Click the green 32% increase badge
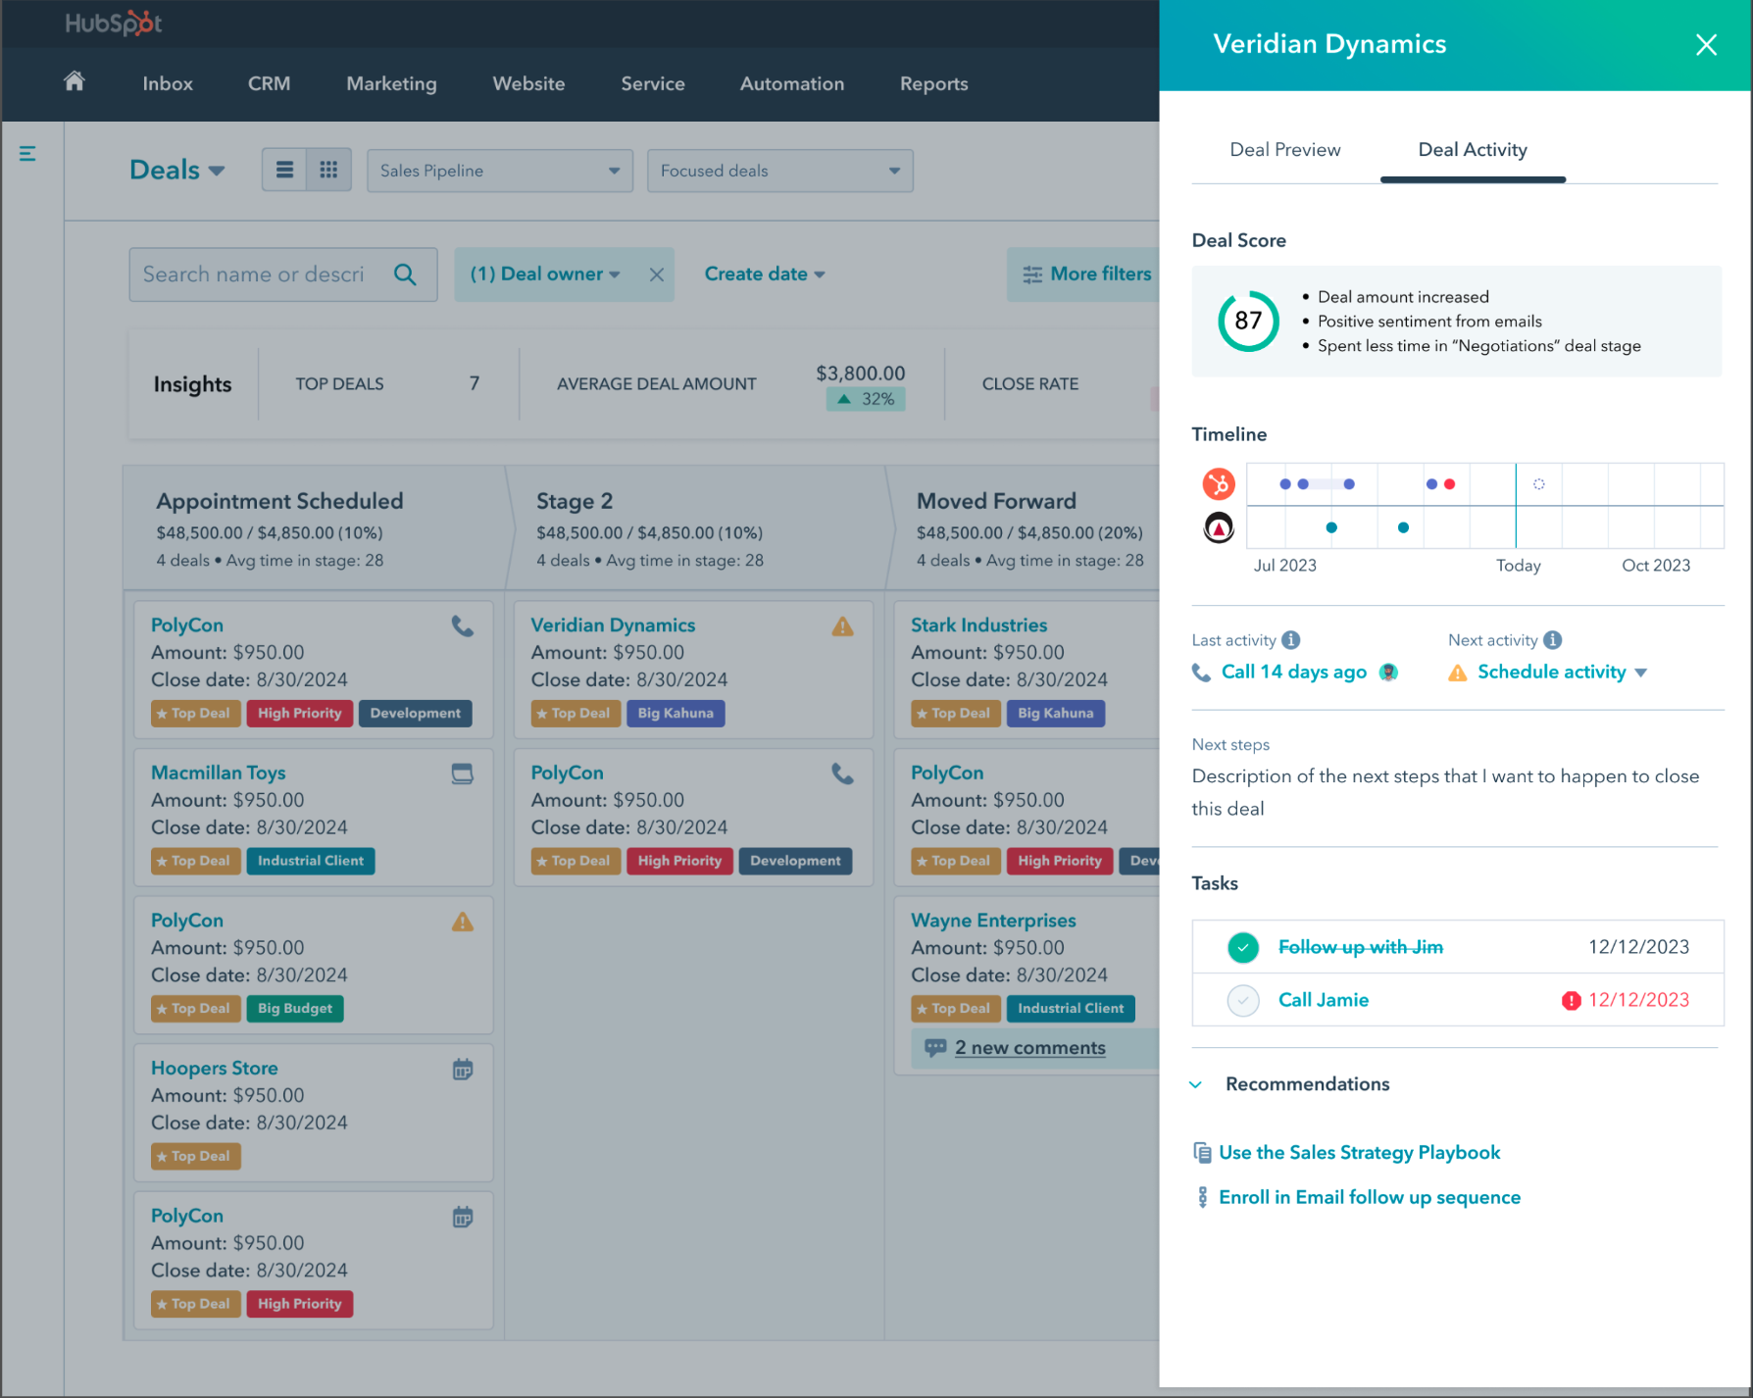This screenshot has height=1398, width=1753. [x=866, y=399]
